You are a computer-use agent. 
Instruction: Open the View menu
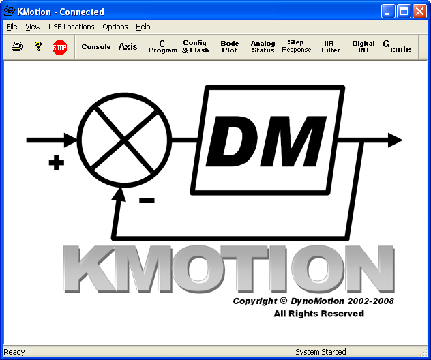pos(33,27)
